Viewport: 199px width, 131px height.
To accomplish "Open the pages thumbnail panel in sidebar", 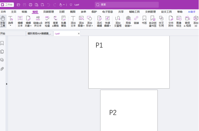I will click(2, 52).
